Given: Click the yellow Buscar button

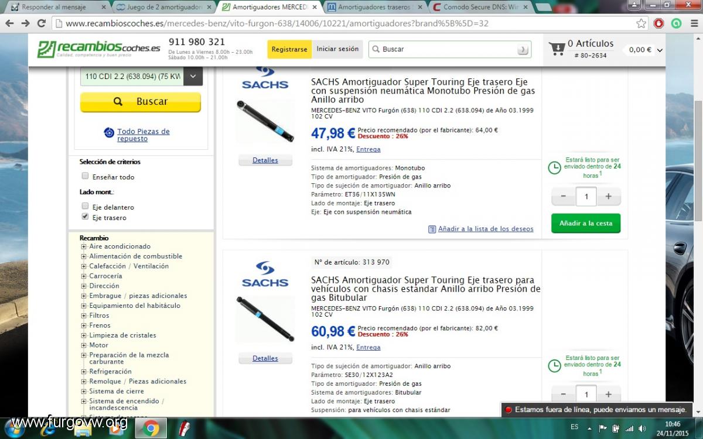Looking at the screenshot, I should click(x=141, y=101).
